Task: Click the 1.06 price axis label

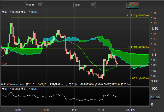Action: (x=154, y=76)
